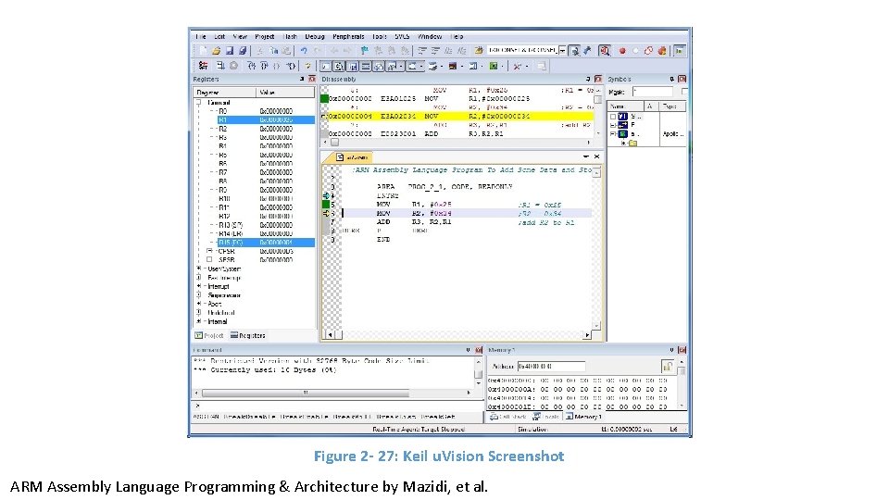Click the Kill All Breakpoints icon
889x500 pixels.
click(661, 50)
